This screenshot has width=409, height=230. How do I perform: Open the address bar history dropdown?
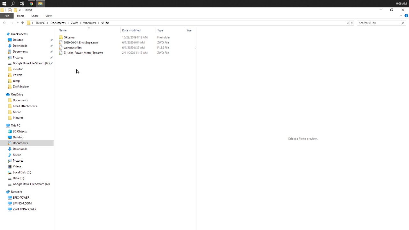pos(348,23)
